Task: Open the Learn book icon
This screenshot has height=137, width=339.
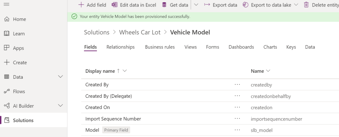Action: (x=7, y=34)
